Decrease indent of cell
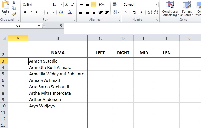Image resolution: width=201 pixels, height=128 pixels. coord(100,12)
